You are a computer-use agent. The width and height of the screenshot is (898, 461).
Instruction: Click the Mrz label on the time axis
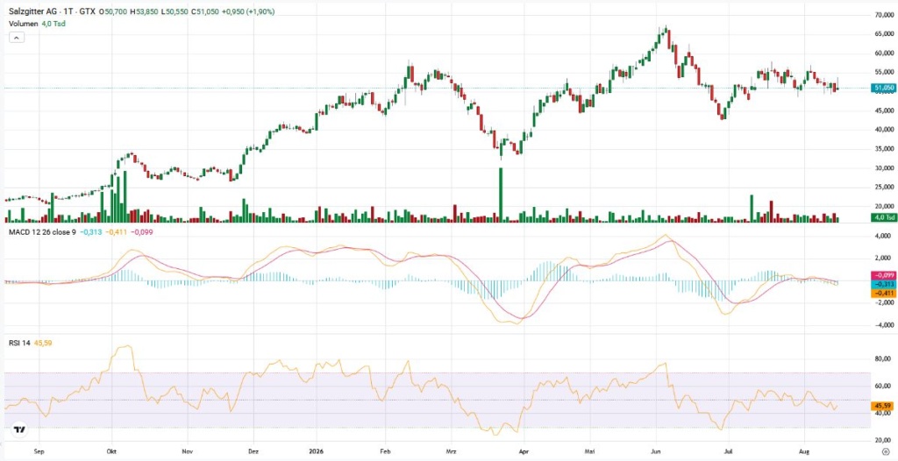pos(453,451)
